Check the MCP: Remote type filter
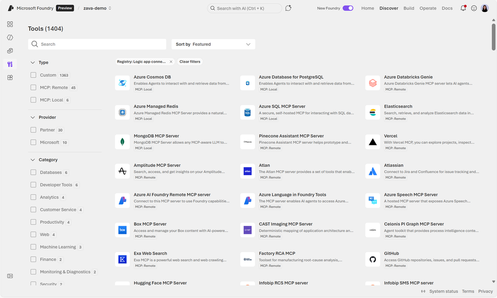 coord(33,87)
